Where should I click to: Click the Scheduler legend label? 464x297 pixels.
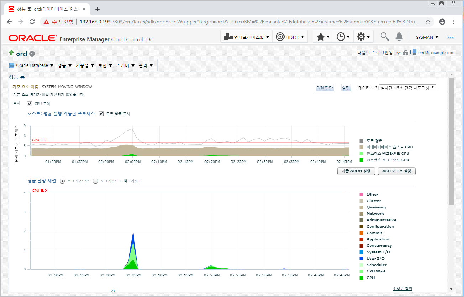click(x=377, y=265)
